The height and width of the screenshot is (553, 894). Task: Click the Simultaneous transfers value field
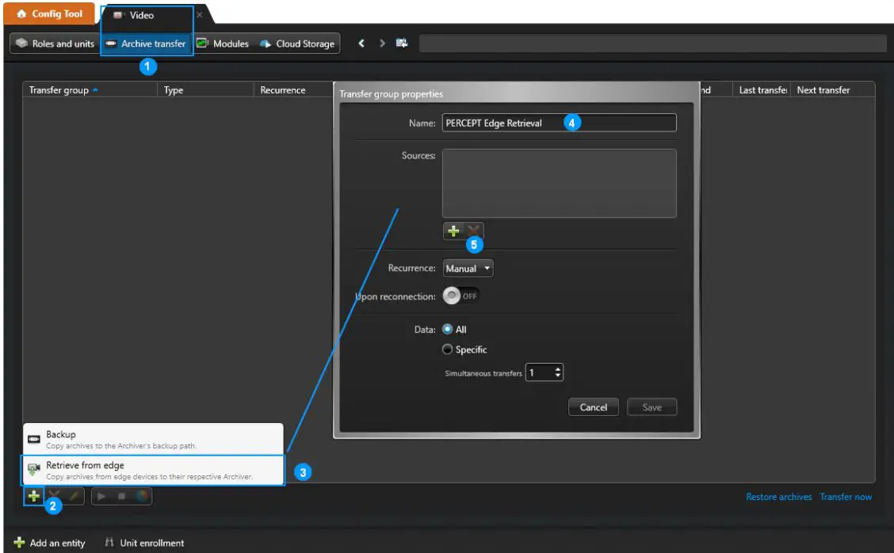[x=540, y=373]
